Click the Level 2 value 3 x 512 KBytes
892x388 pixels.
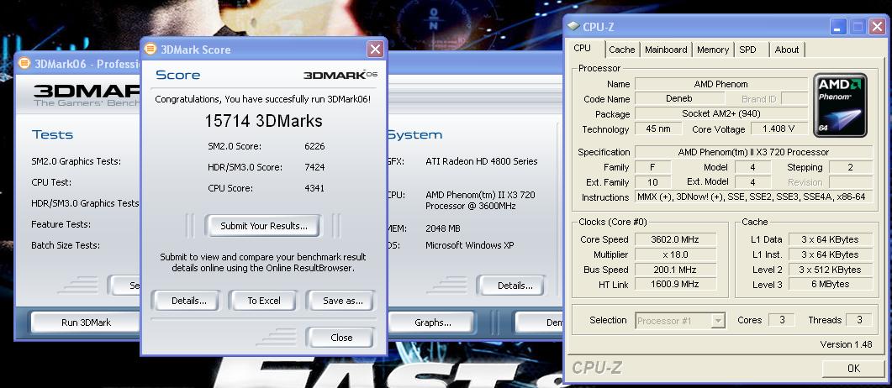(x=830, y=270)
